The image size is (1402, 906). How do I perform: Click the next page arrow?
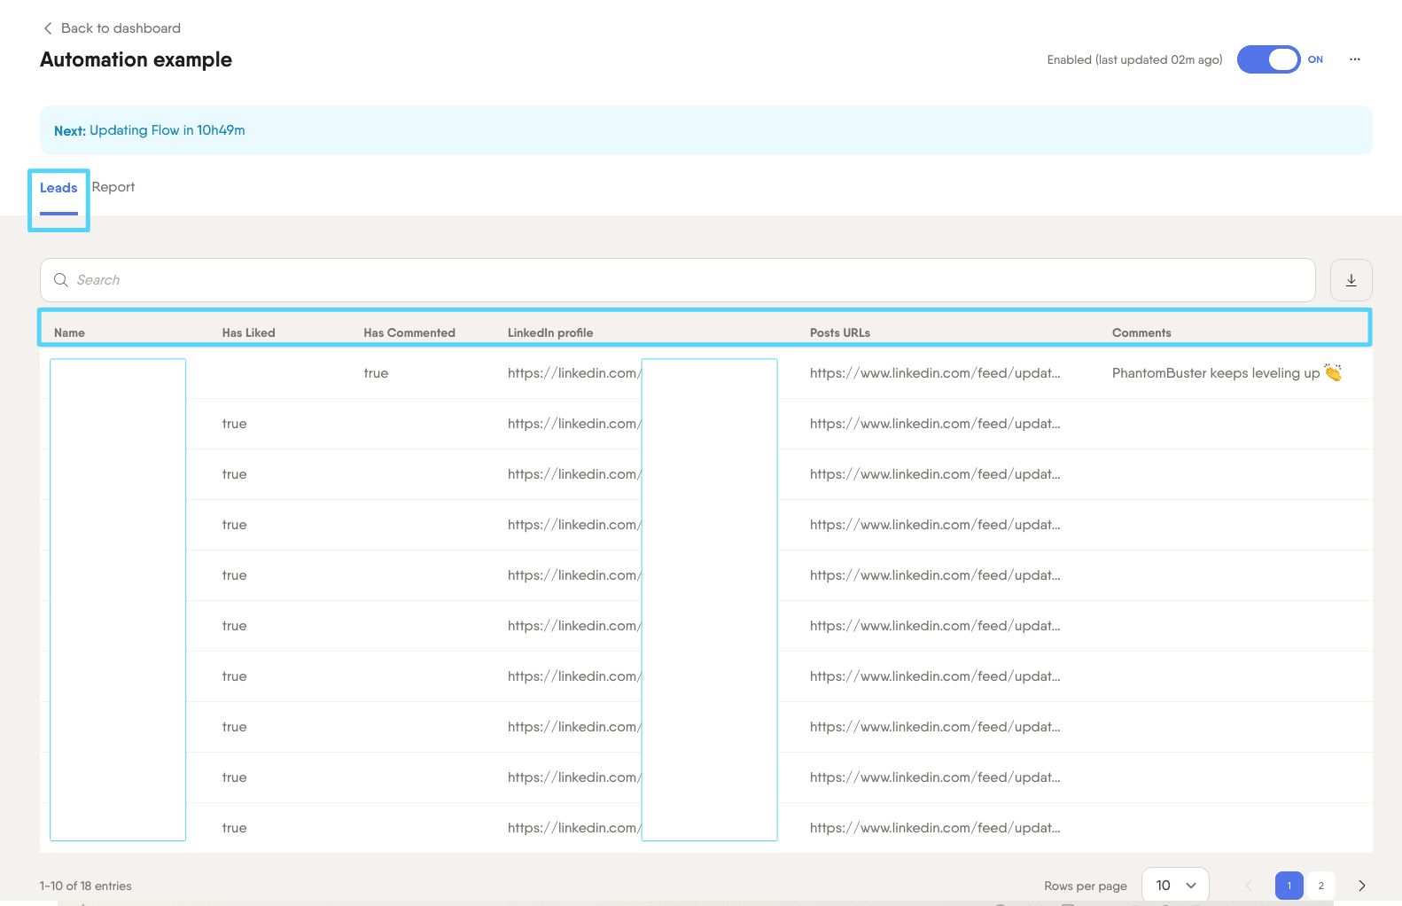[x=1362, y=886]
